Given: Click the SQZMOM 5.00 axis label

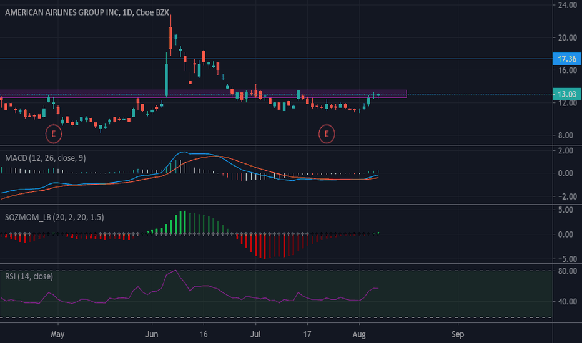Looking at the screenshot, I should [565, 210].
